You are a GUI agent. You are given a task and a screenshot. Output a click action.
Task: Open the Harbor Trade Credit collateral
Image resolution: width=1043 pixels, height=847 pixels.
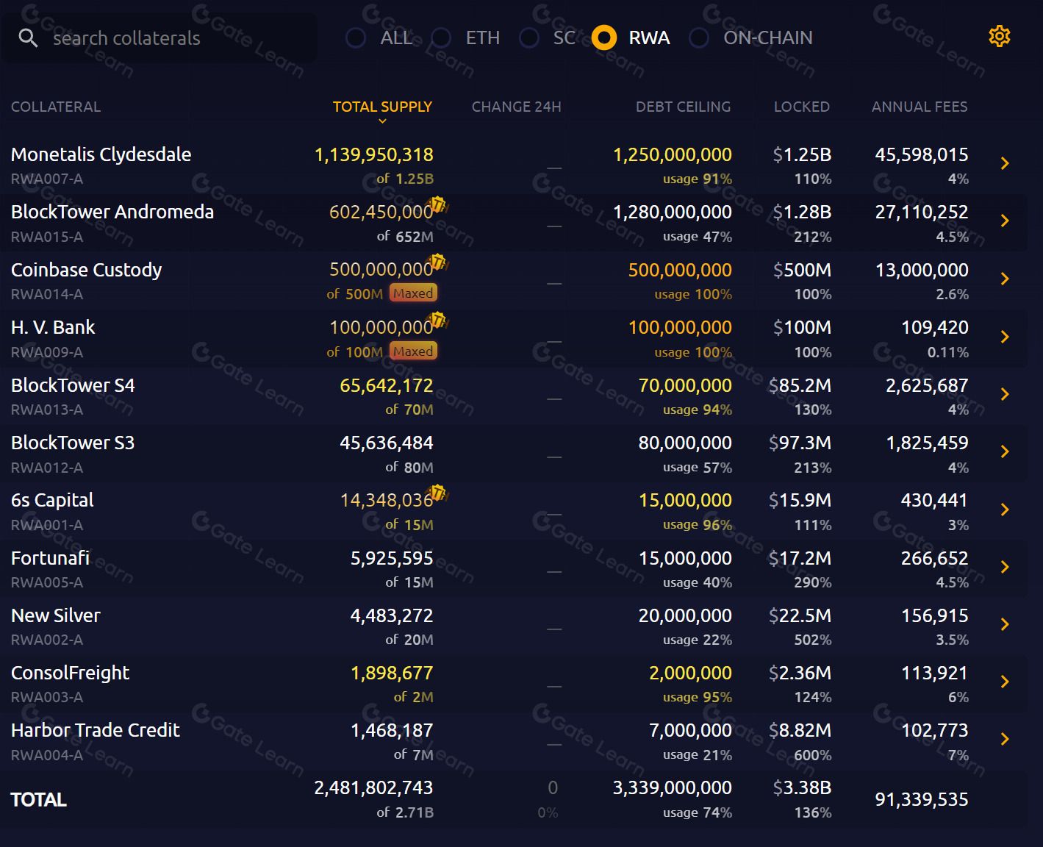coord(96,730)
